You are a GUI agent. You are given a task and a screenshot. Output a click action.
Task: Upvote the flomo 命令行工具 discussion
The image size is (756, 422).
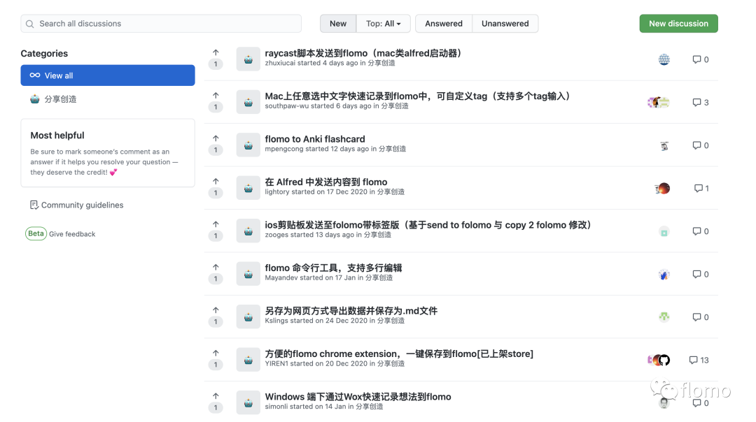click(x=216, y=267)
